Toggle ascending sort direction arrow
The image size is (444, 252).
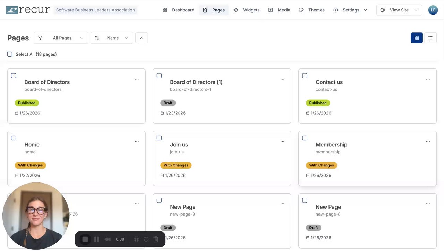click(x=142, y=38)
